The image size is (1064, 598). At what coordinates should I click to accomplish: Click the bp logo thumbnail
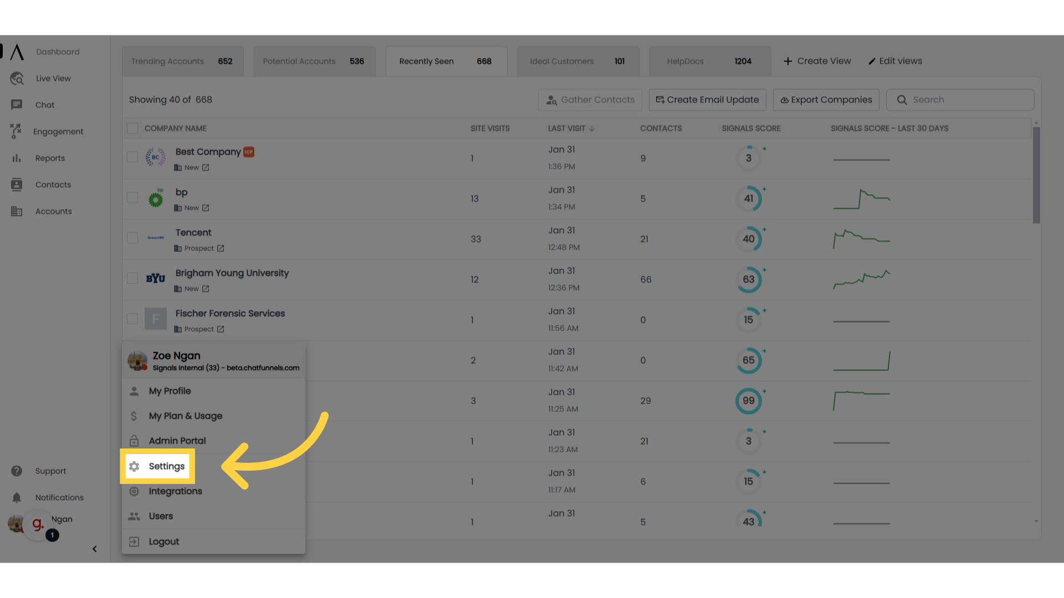tap(156, 198)
